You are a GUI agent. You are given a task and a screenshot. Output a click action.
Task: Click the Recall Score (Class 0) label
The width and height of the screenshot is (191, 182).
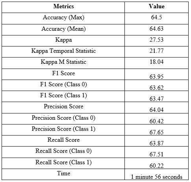[x=63, y=151]
